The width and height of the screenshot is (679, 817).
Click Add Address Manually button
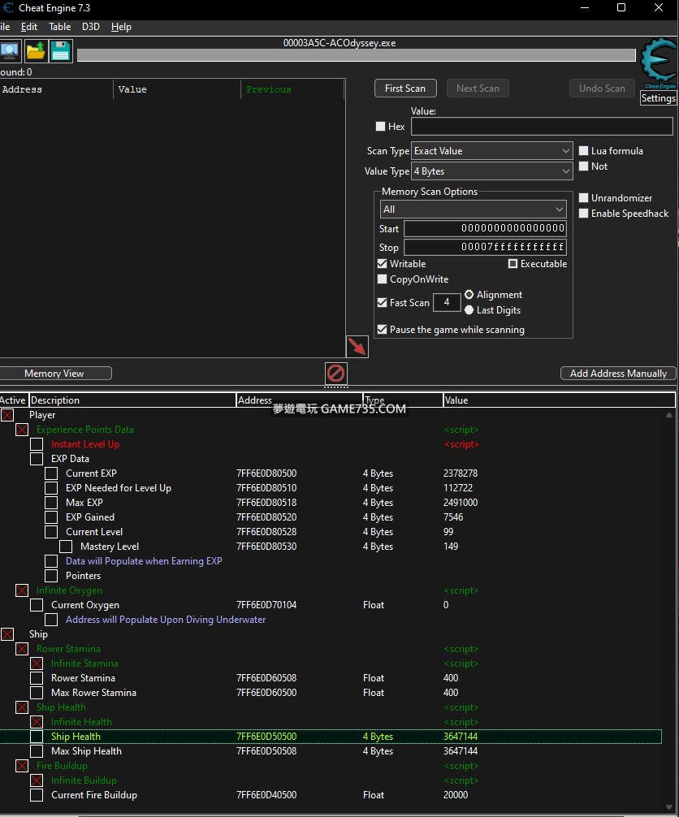[618, 374]
